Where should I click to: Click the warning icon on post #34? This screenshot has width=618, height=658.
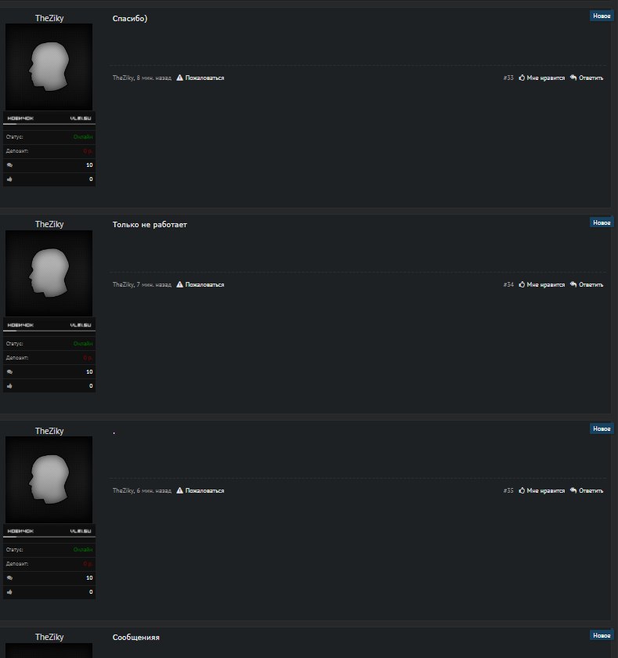179,284
